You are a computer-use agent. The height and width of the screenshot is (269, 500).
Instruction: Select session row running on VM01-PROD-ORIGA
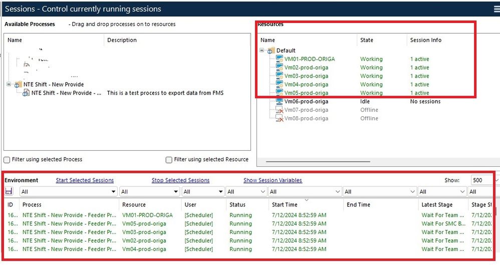248,215
